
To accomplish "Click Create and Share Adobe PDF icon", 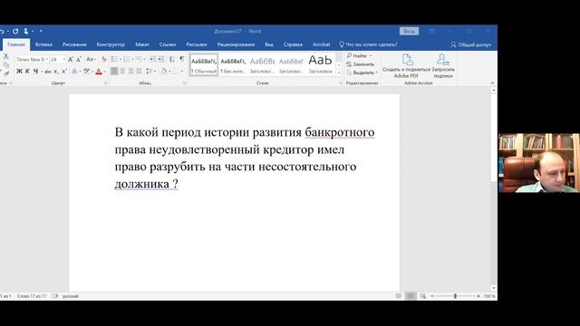I will pyautogui.click(x=406, y=65).
